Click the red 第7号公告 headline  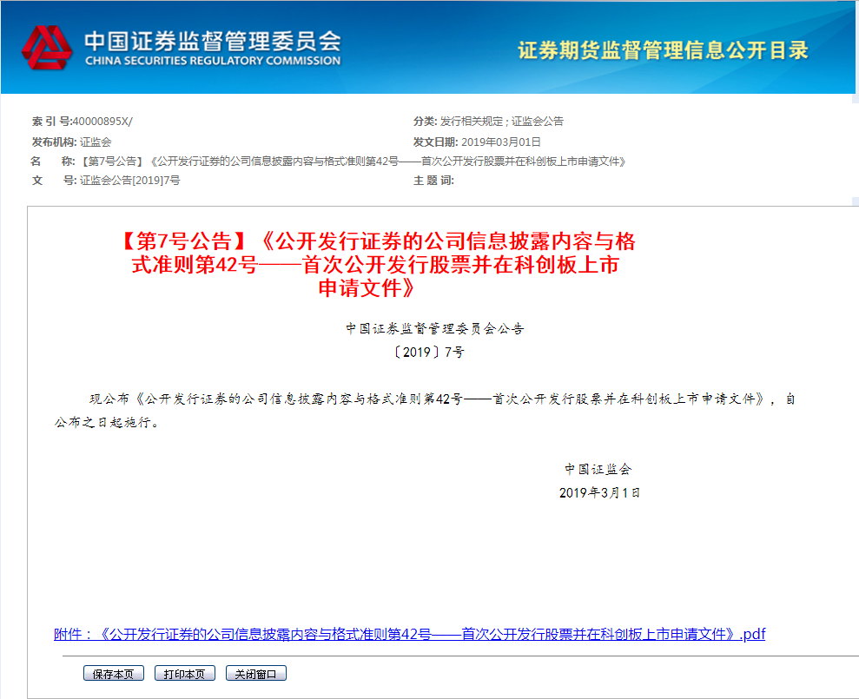tap(378, 265)
